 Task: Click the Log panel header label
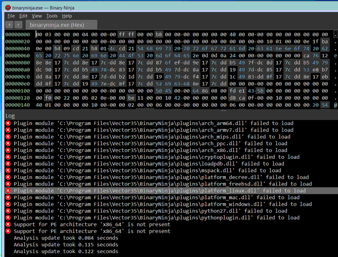coord(10,116)
